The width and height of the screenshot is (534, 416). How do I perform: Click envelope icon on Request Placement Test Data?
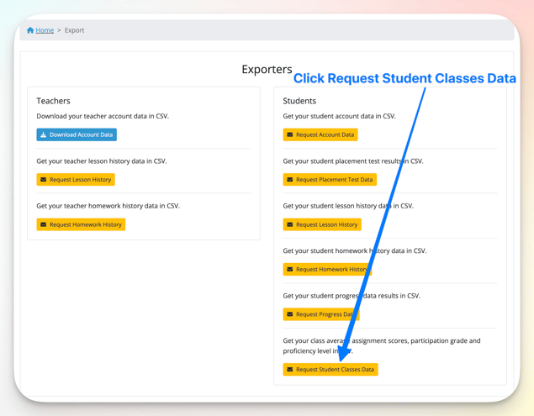[x=290, y=180]
